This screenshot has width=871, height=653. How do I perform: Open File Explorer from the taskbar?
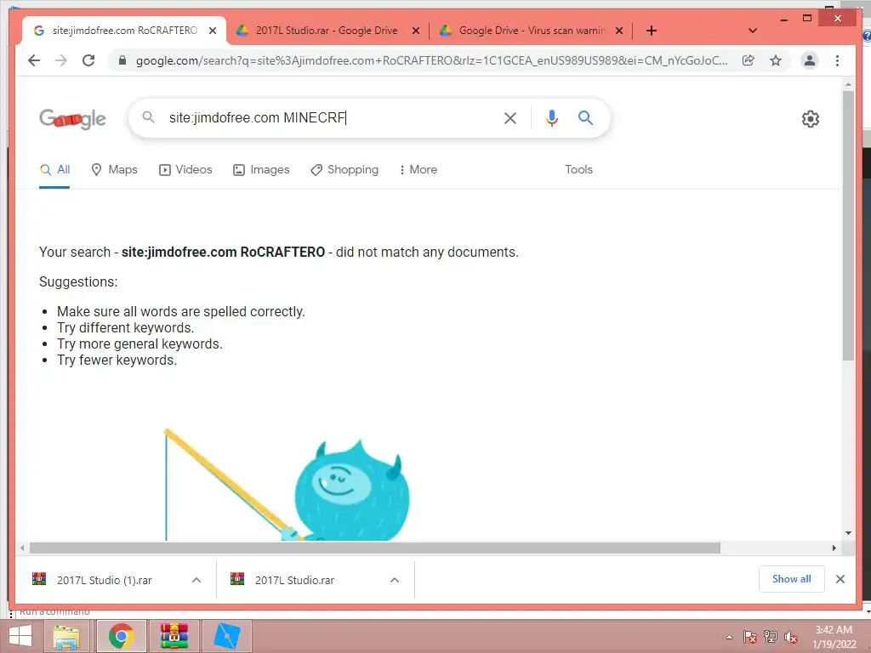[66, 636]
